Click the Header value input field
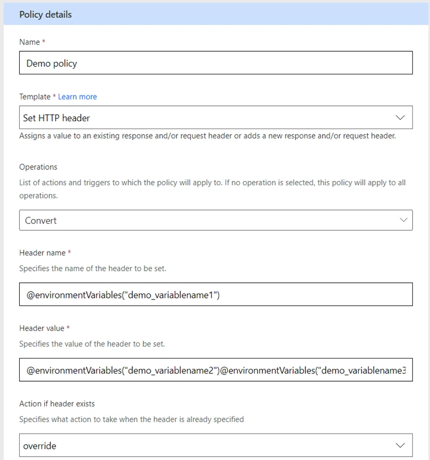This screenshot has width=430, height=460. click(215, 370)
